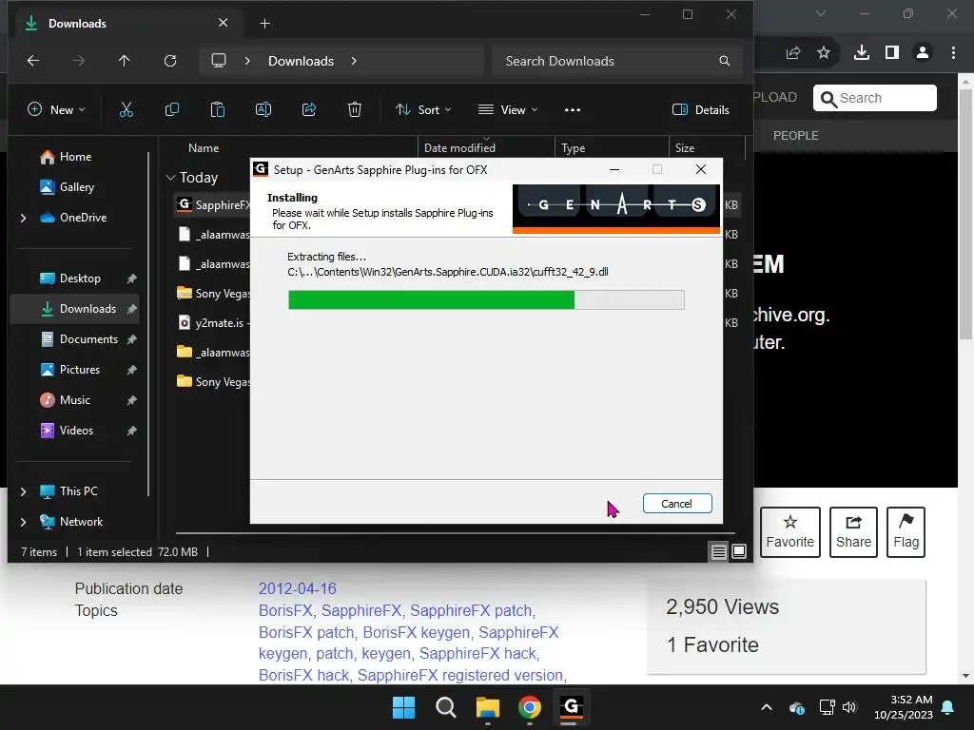The height and width of the screenshot is (730, 974).
Task: Paste from the clipboard icon
Action: pos(218,110)
